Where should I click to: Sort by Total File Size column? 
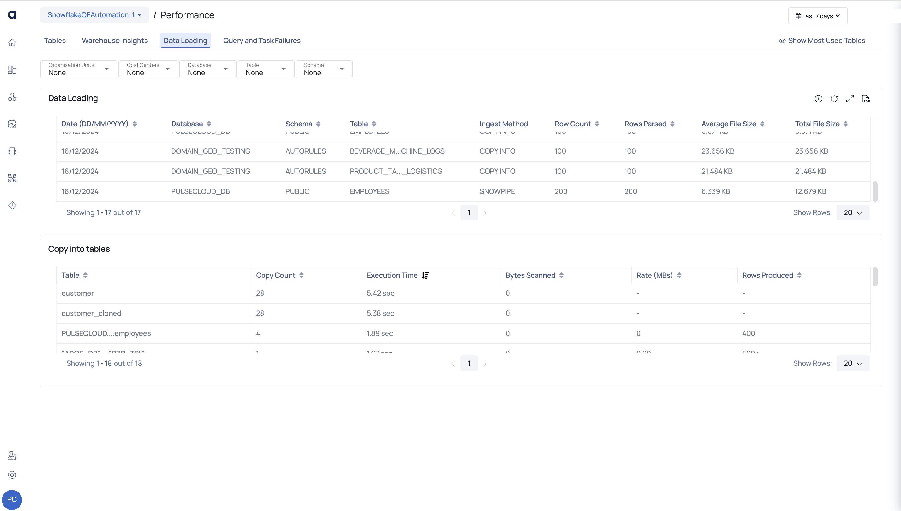[x=846, y=124]
